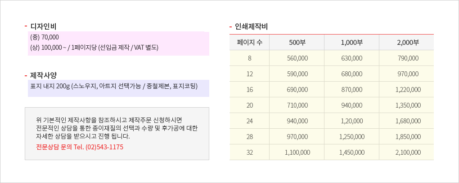The height and width of the screenshot is (183, 459).
Task: Click the 표지 내지 200g specification text
Action: click(x=114, y=86)
